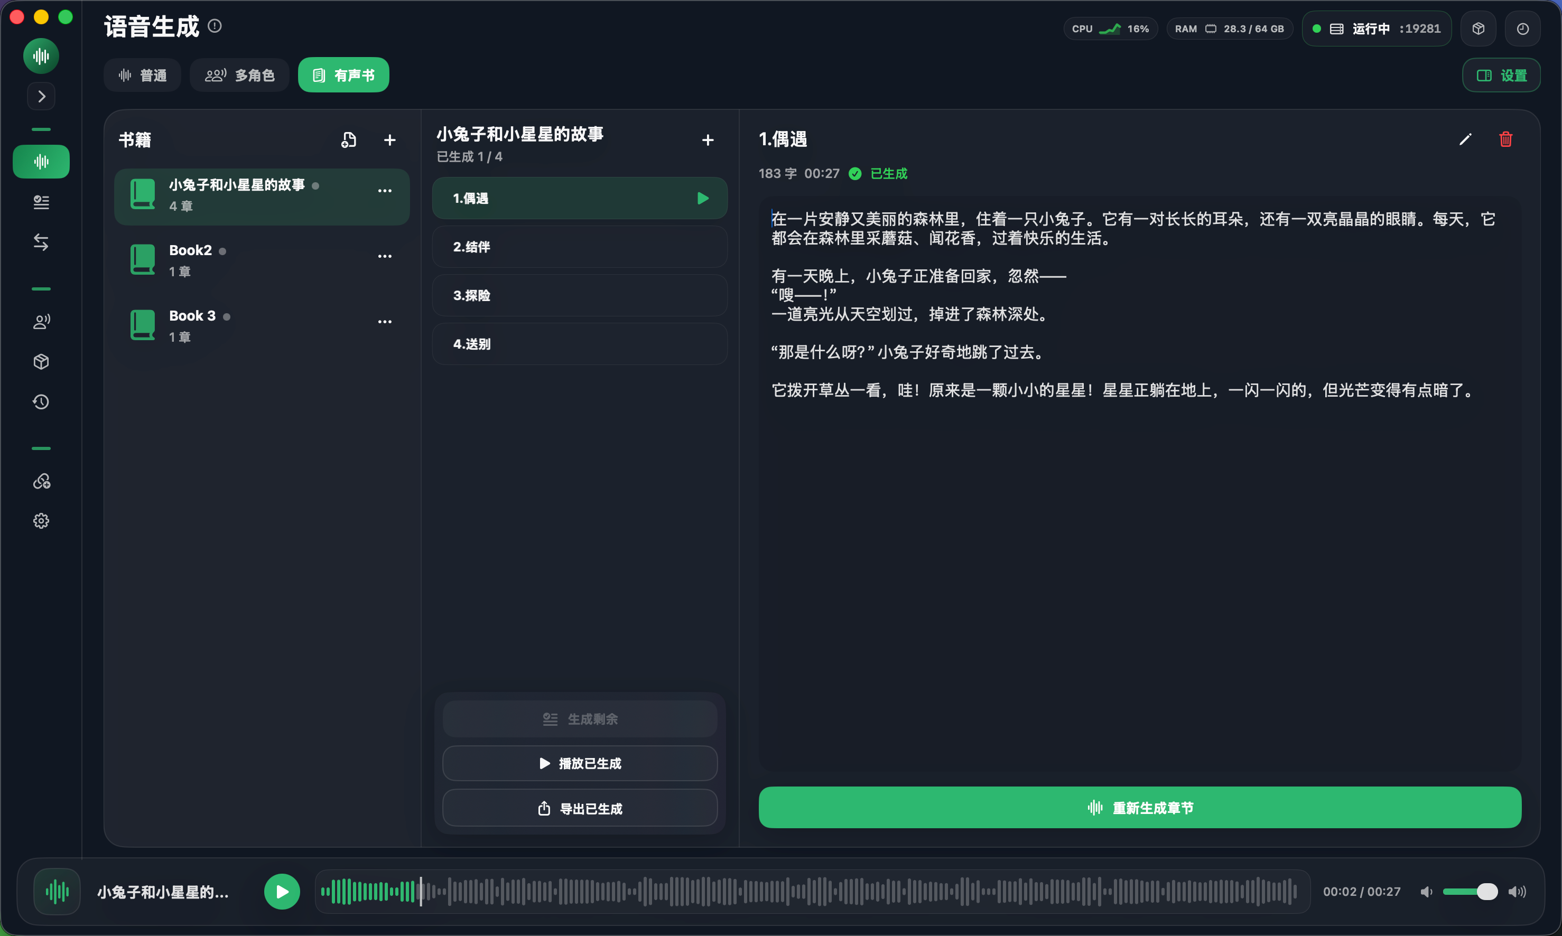The image size is (1562, 936).
Task: Add a new book with plus icon
Action: tap(390, 140)
